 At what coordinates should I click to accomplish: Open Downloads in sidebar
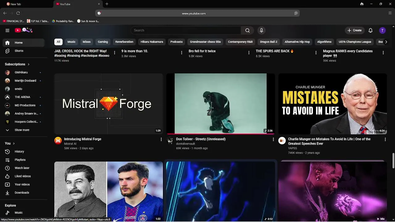(x=23, y=193)
